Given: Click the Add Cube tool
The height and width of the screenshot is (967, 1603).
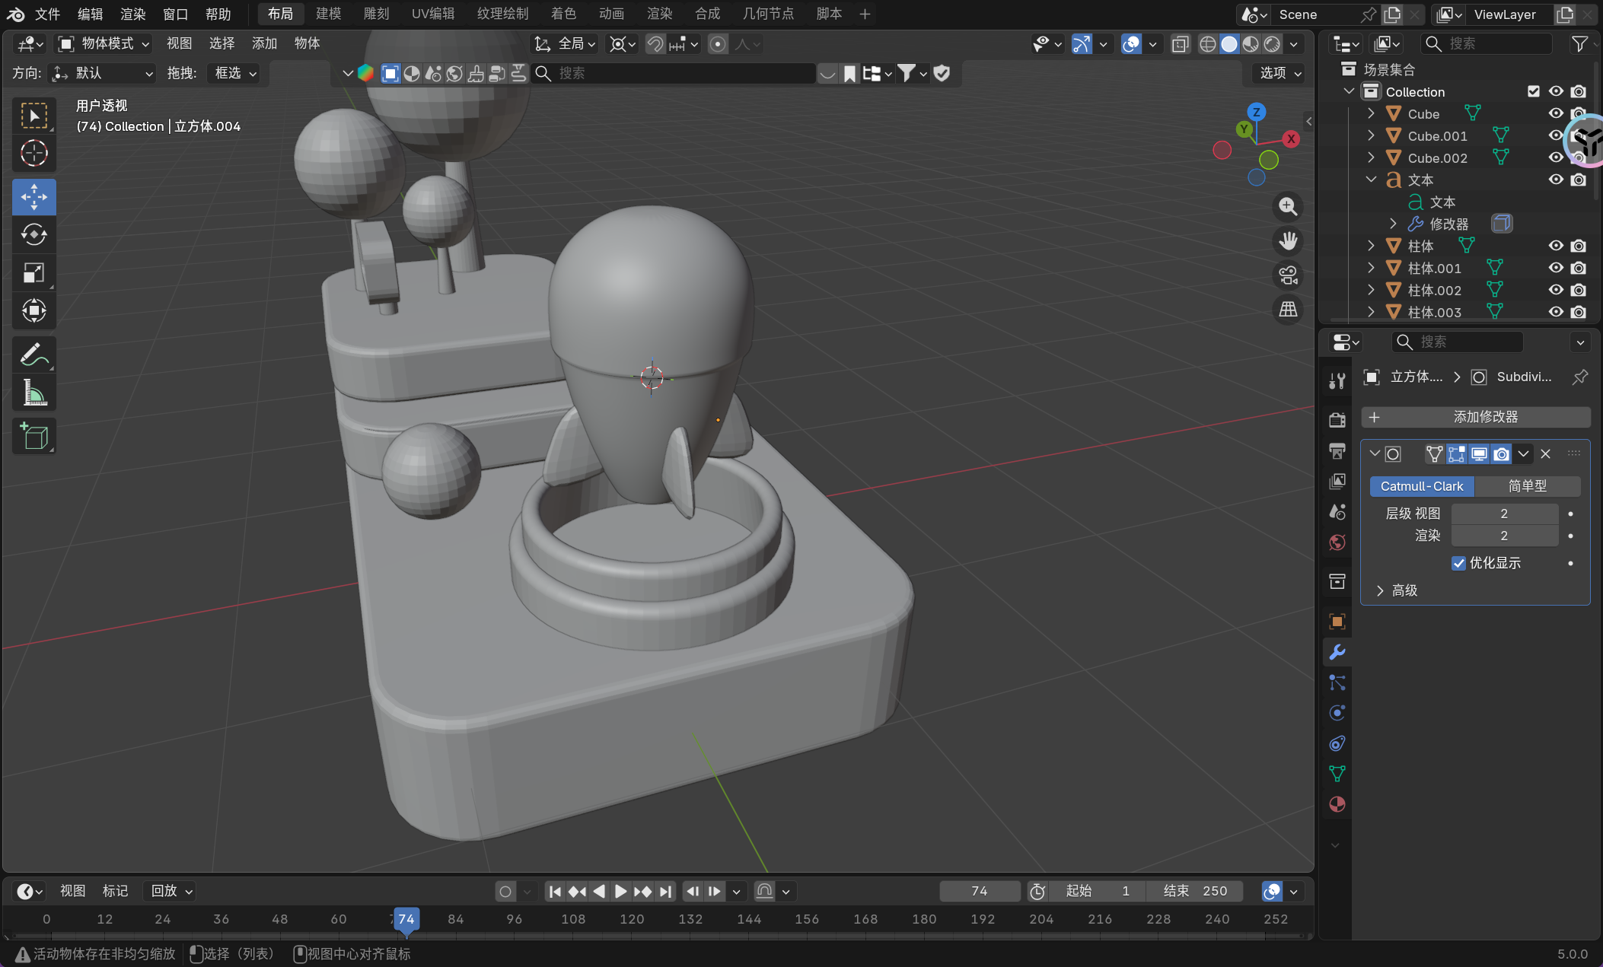Looking at the screenshot, I should click(33, 437).
